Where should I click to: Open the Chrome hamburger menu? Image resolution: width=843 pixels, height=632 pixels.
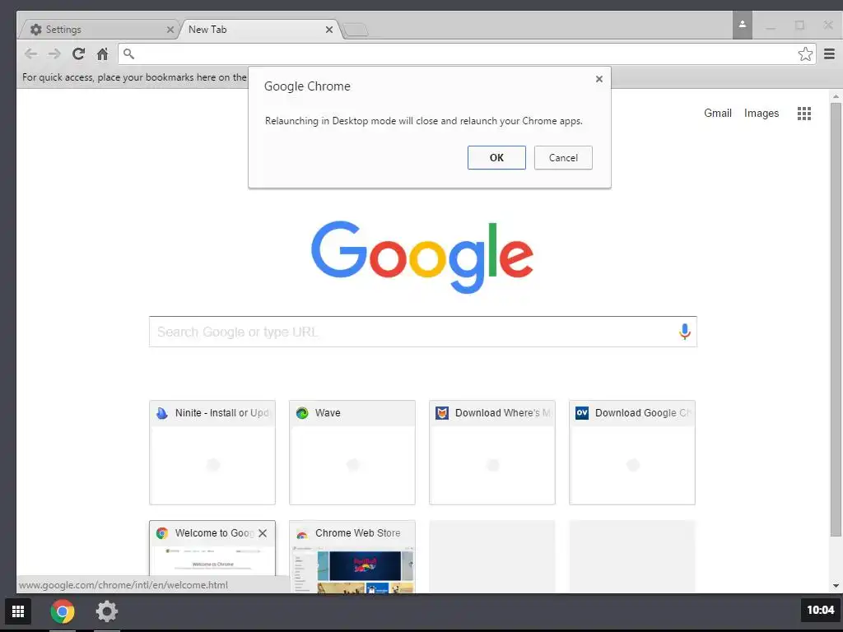click(829, 53)
